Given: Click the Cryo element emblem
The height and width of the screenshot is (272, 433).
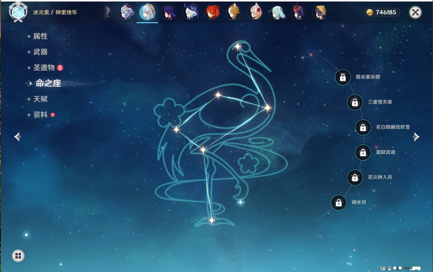Looking at the screenshot, I should [x=18, y=12].
